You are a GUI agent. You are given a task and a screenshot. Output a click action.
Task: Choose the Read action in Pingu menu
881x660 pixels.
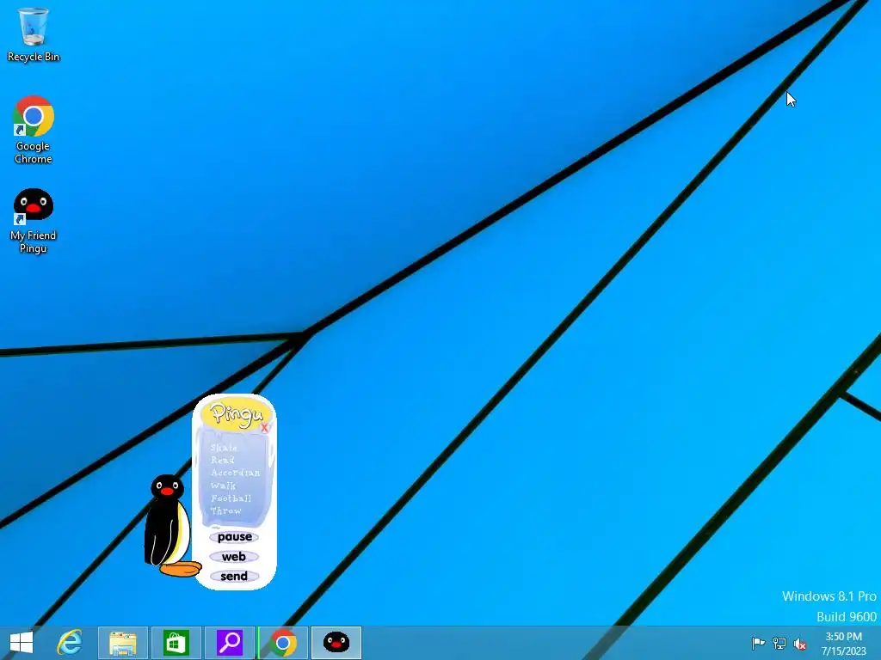coord(223,460)
